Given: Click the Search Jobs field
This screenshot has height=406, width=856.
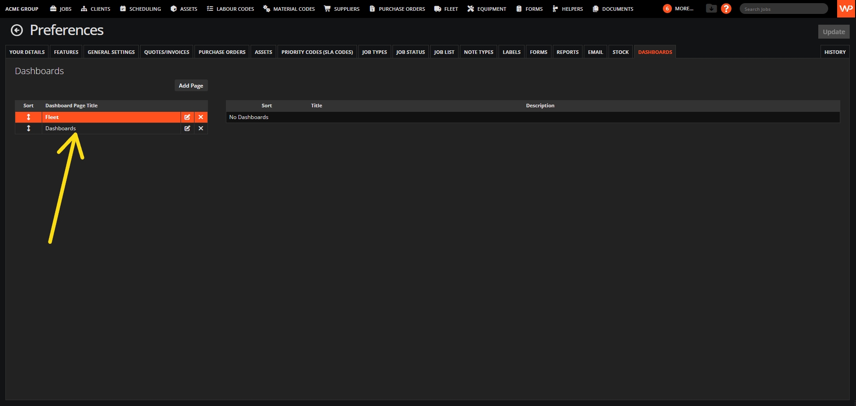Looking at the screenshot, I should point(784,9).
